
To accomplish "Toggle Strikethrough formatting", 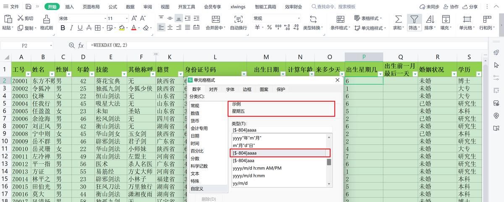I will pos(89,28).
